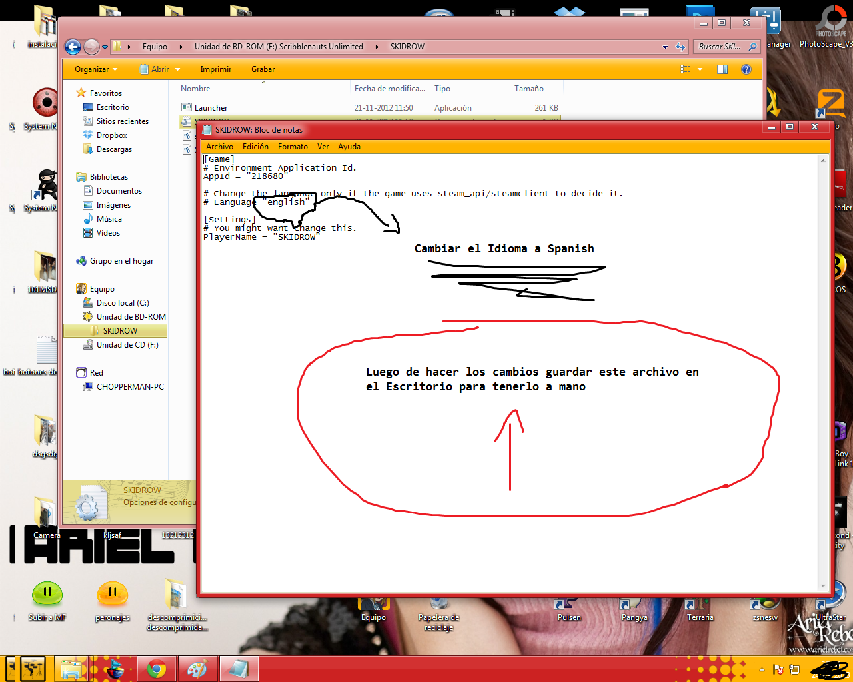Click the Notepad scrollbar down arrow
This screenshot has width=853, height=682.
tap(823, 586)
